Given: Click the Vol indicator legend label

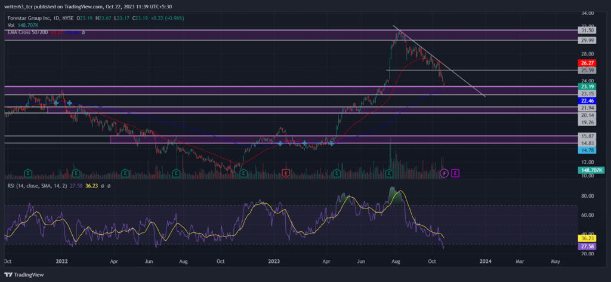Looking at the screenshot, I should [11, 25].
